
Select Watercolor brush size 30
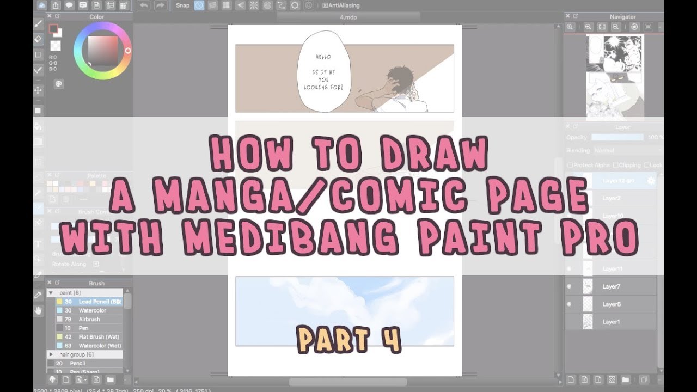pyautogui.click(x=89, y=310)
